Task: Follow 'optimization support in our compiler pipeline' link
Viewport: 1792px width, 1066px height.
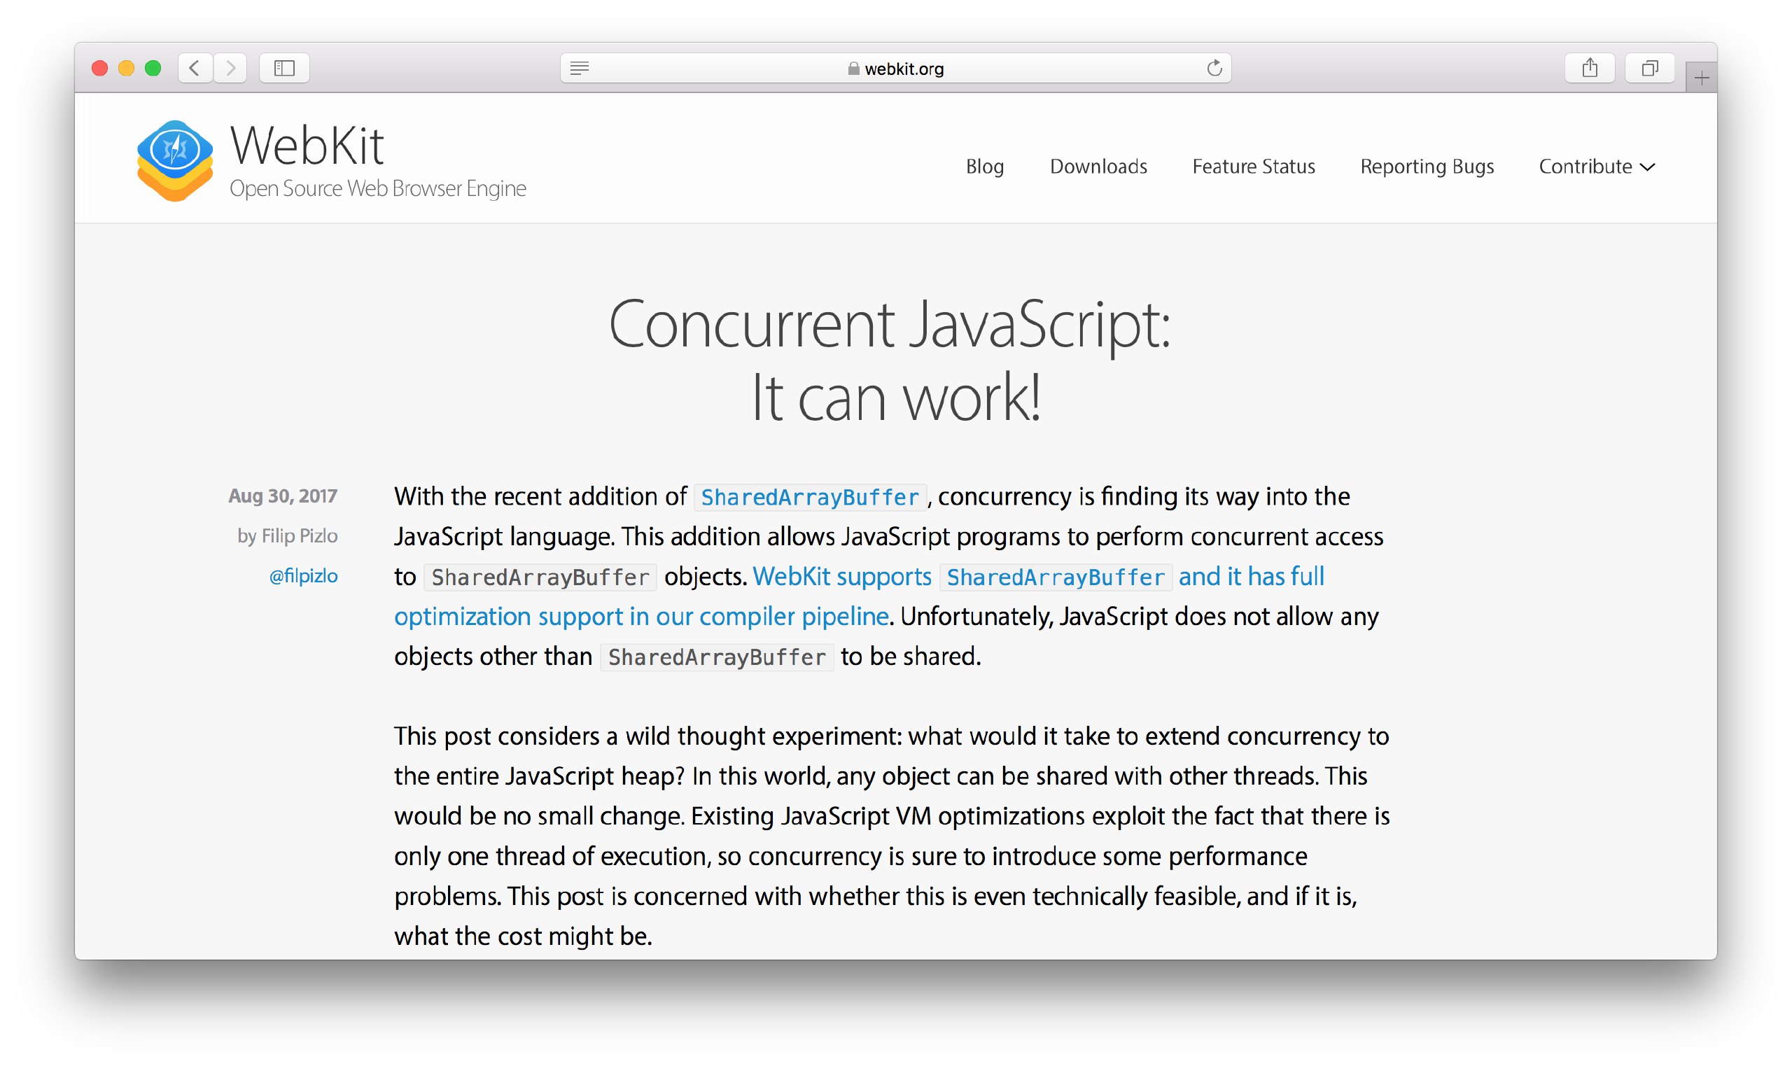Action: click(x=641, y=617)
